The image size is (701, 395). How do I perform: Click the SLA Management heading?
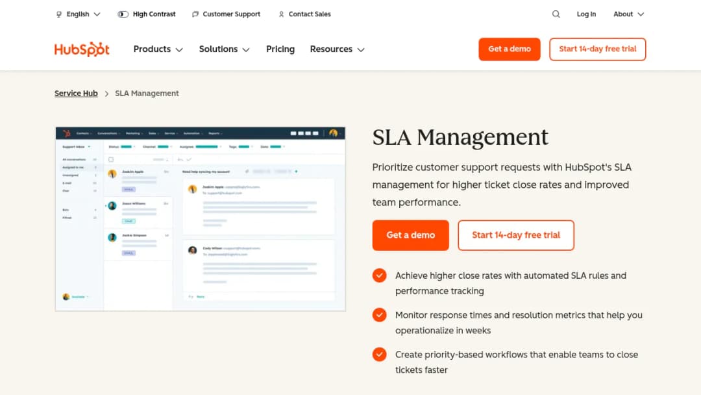tap(460, 137)
